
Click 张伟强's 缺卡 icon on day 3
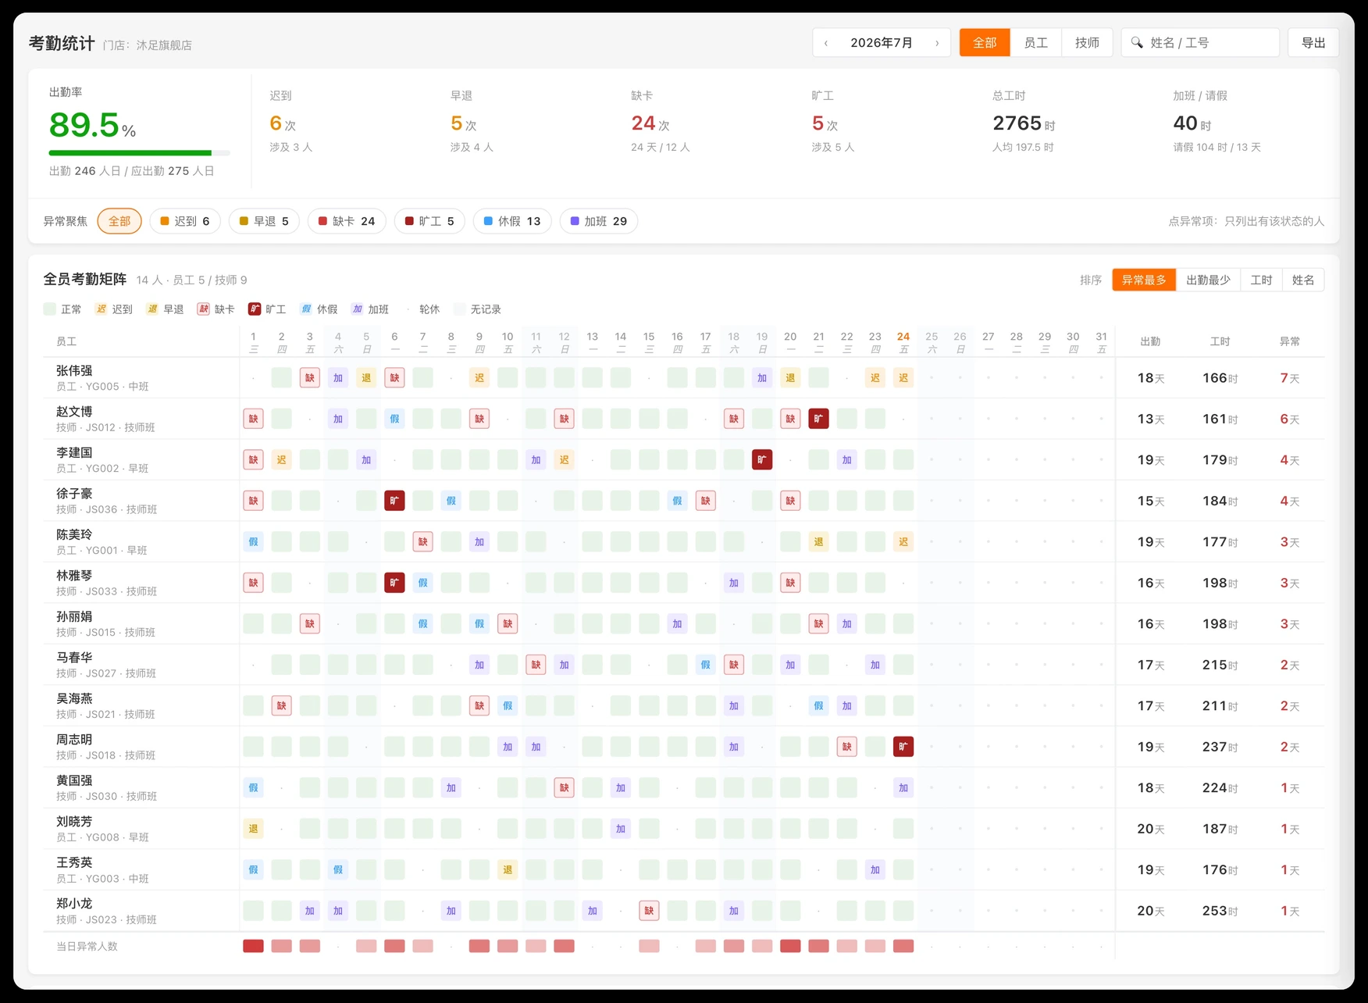[x=310, y=378]
